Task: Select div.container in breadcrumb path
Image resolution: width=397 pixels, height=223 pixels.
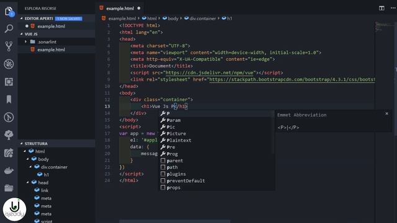Action: pos(203,19)
